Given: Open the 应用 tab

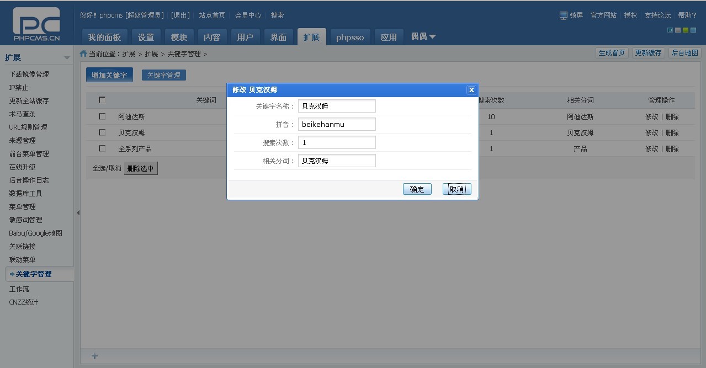Looking at the screenshot, I should [389, 37].
